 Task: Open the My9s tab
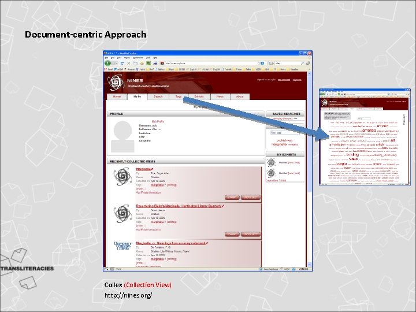point(138,96)
